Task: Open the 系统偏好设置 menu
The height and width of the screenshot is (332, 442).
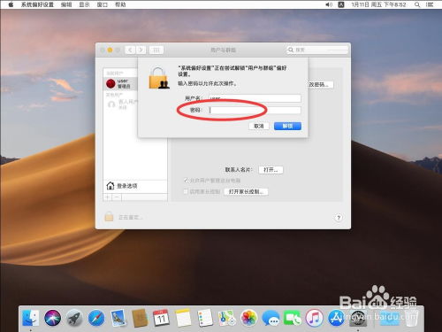Action: [x=37, y=4]
